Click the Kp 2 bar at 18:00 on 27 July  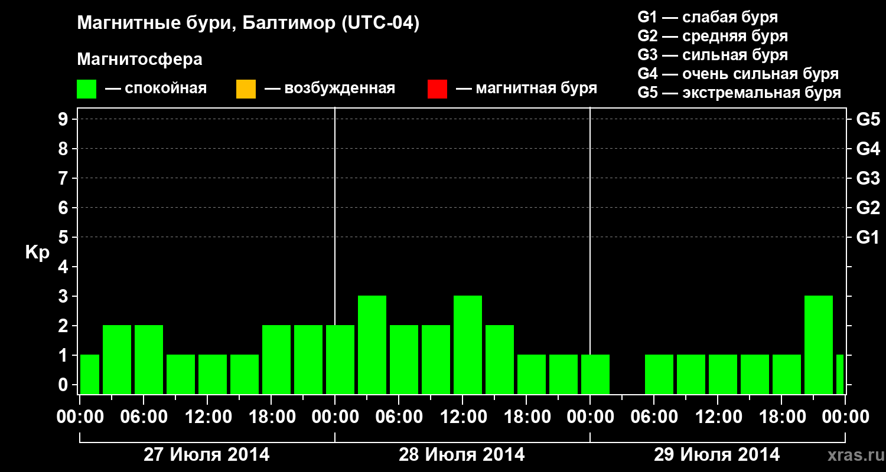(276, 359)
